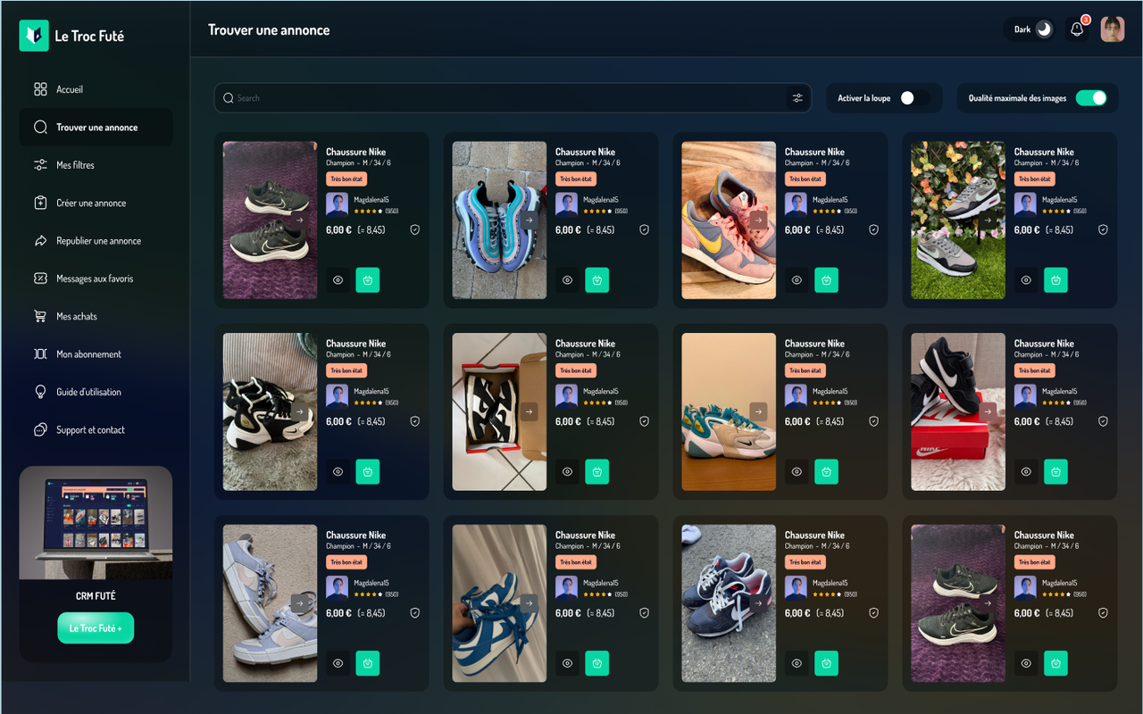Viewport: 1143px width, 714px height.
Task: Add the teal Air Max on paving stones to basket
Action: point(597,280)
